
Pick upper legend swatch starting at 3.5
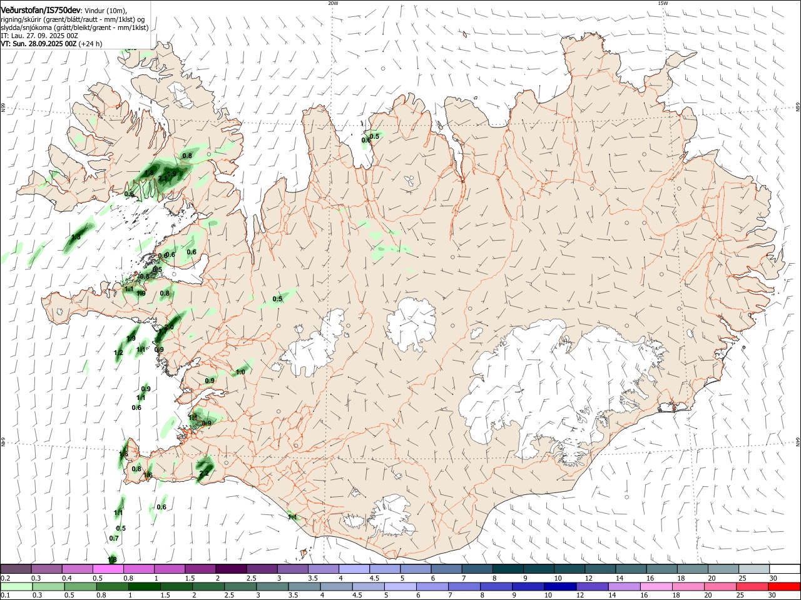pyautogui.click(x=323, y=569)
